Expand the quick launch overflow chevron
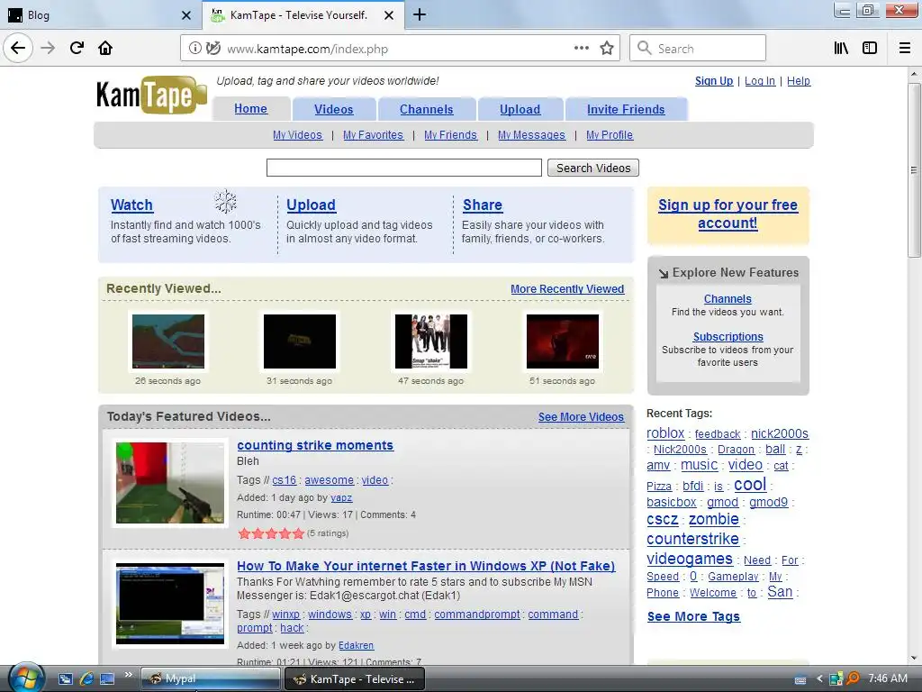 click(x=128, y=674)
